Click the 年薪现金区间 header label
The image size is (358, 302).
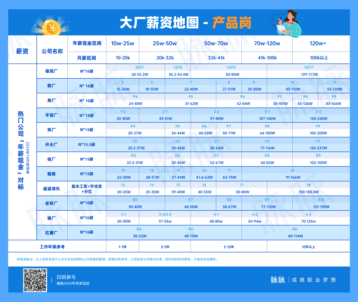pyautogui.click(x=87, y=43)
